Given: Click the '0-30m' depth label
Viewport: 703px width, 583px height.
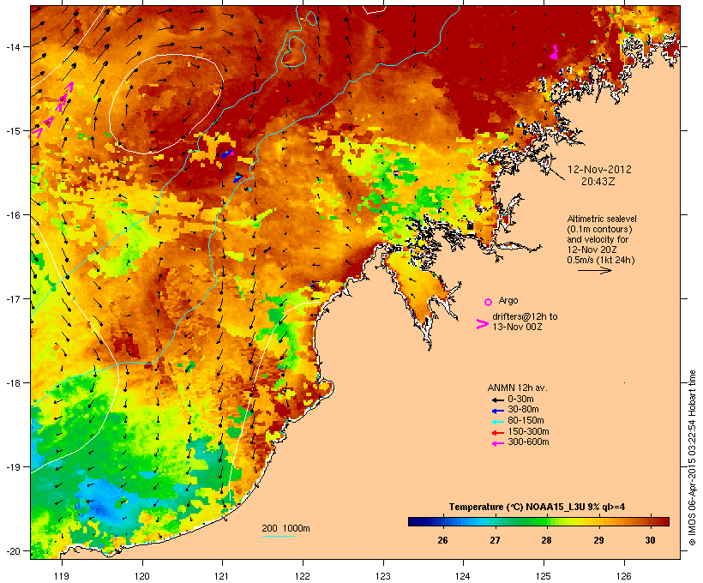Looking at the screenshot, I should coord(520,400).
